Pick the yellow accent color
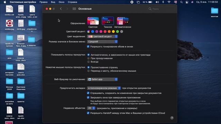The image size is (221, 124). click(x=113, y=31)
